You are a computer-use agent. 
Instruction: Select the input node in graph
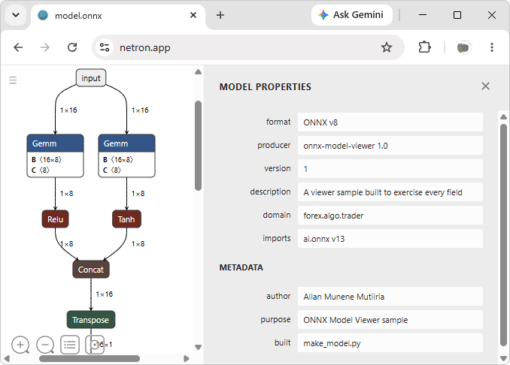point(91,78)
